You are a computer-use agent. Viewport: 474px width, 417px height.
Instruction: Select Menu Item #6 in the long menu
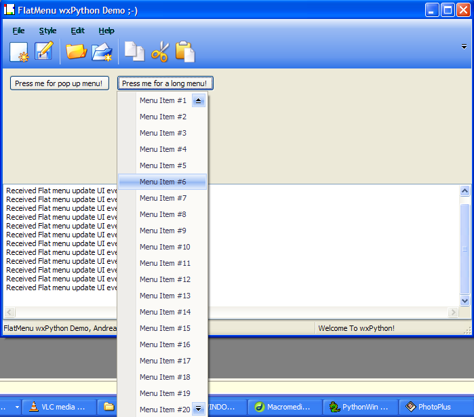(x=163, y=182)
